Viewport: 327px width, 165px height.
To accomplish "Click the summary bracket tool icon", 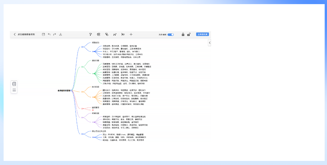I will (123, 34).
